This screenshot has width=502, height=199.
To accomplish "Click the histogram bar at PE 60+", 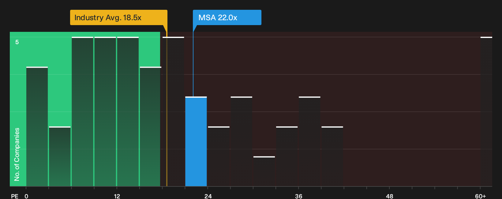I will [486, 111].
